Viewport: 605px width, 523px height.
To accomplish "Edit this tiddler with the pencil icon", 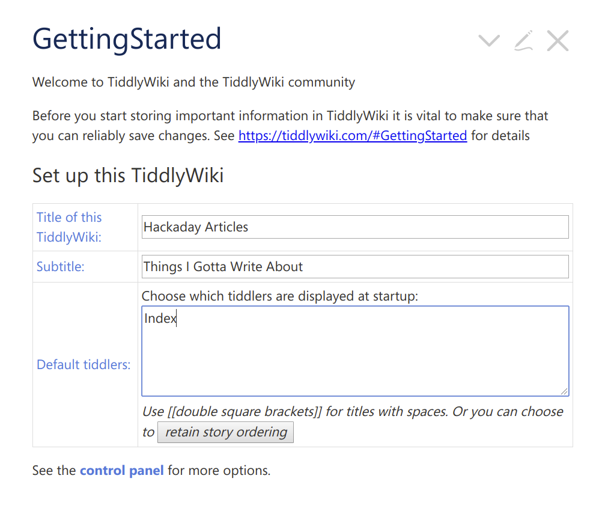I will pyautogui.click(x=523, y=41).
